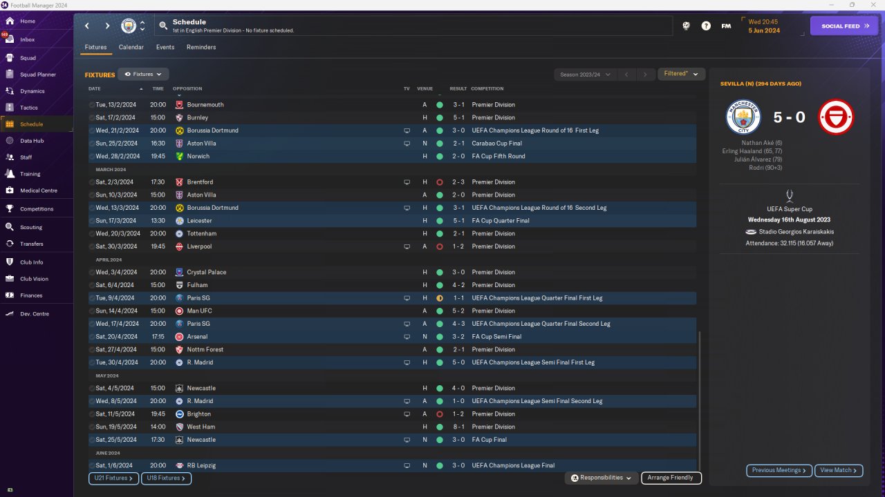Expand the Responsibilities dropdown
This screenshot has width=885, height=497.
[x=602, y=478]
